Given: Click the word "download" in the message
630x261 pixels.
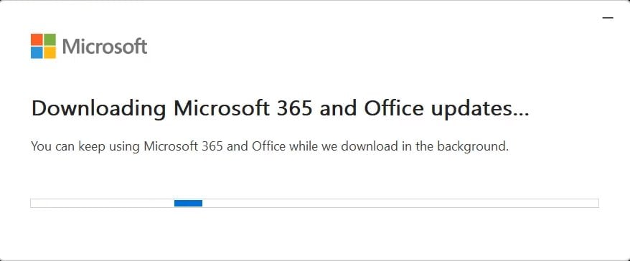Looking at the screenshot, I should click(369, 146).
